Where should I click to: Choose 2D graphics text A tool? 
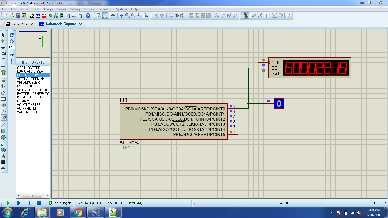[x=3, y=156]
